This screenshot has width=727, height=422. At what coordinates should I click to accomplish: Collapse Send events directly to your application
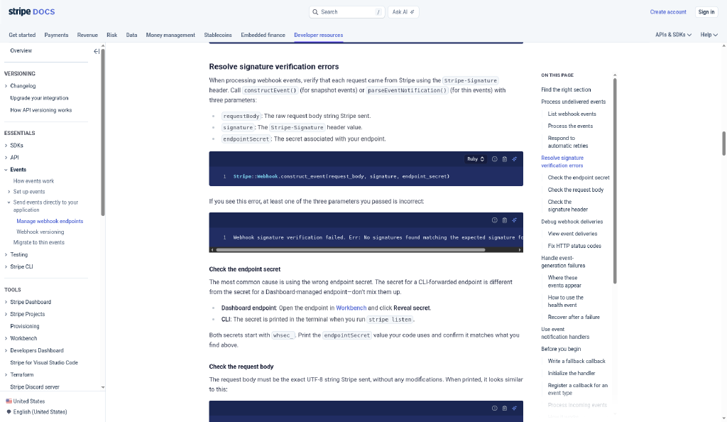pos(9,202)
